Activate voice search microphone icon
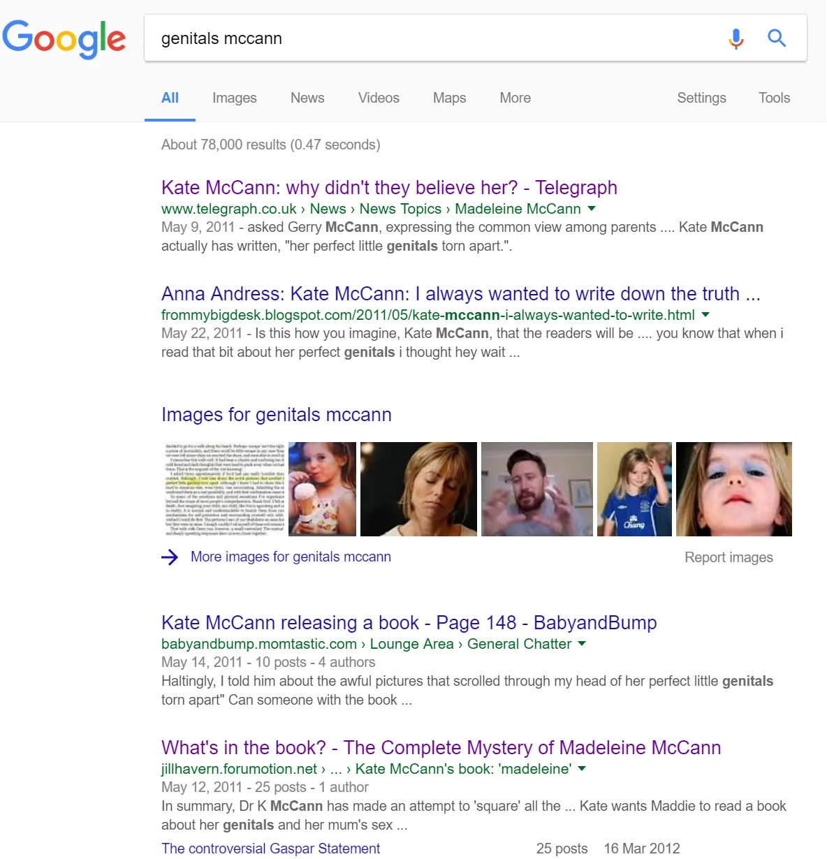The width and height of the screenshot is (827, 859). [736, 38]
